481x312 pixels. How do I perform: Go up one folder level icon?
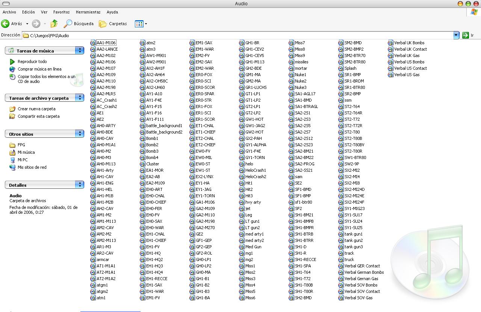pos(54,24)
